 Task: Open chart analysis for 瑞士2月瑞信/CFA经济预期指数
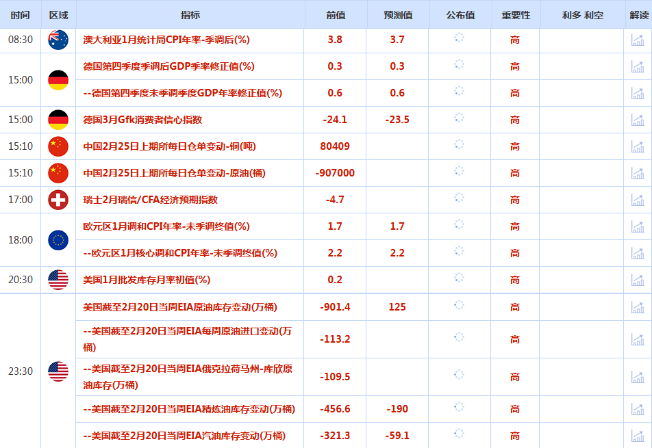(x=638, y=200)
